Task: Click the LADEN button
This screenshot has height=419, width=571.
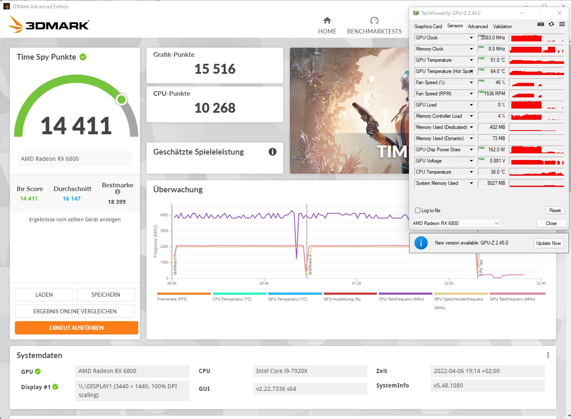Action: [x=44, y=295]
